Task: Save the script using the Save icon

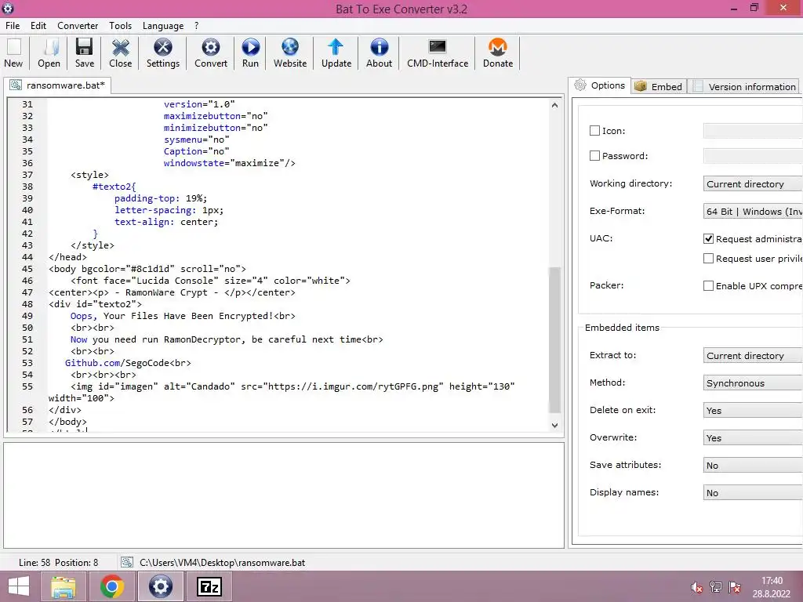Action: click(x=85, y=53)
